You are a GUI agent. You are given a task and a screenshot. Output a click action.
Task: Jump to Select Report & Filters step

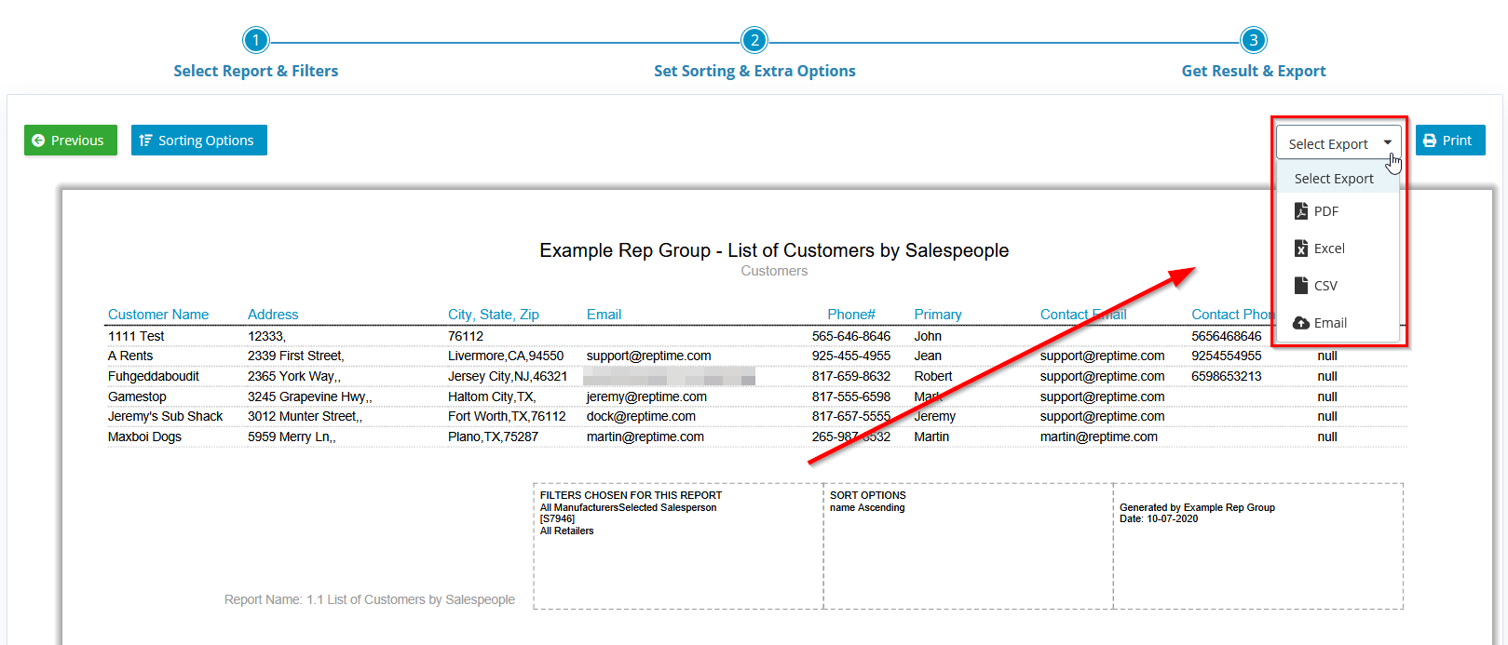click(255, 71)
